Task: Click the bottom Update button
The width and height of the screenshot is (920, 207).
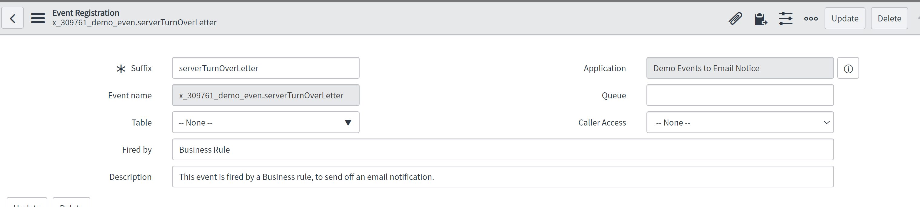Action: pos(27,203)
